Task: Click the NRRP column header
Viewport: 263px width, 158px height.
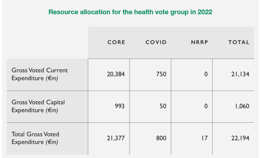Action: pos(199,42)
